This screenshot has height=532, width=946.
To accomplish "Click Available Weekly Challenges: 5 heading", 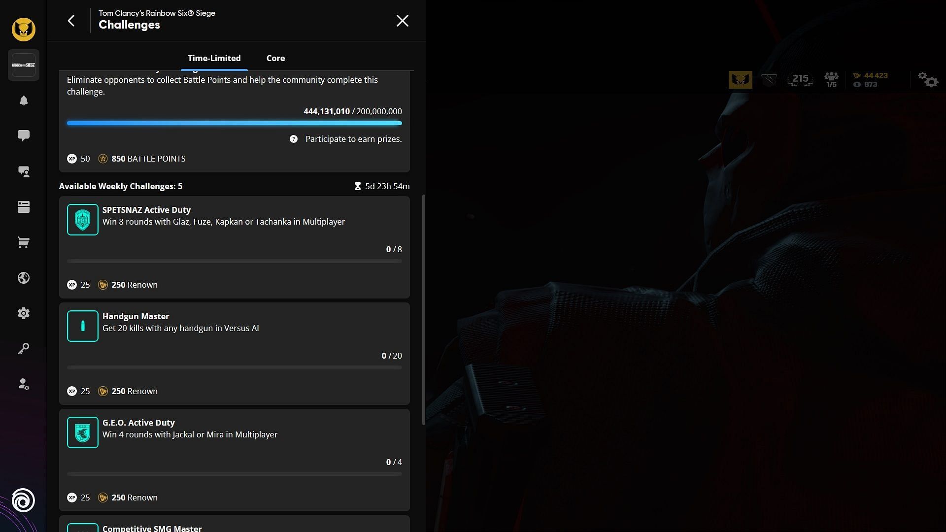I will (x=121, y=186).
